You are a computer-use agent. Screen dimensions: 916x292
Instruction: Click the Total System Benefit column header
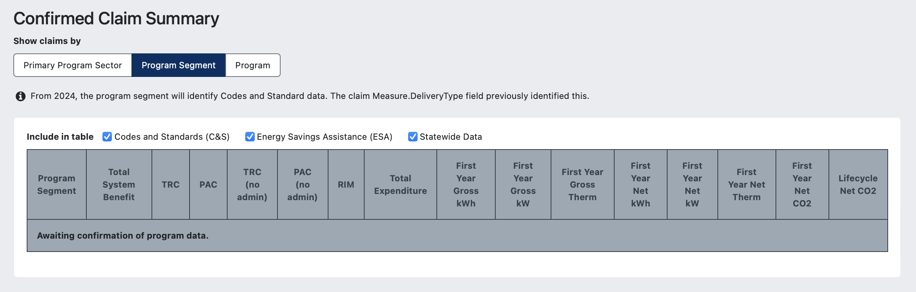coord(119,184)
